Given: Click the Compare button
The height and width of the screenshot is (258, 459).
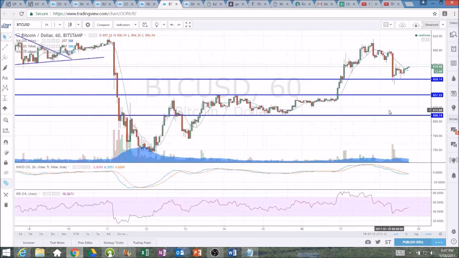Looking at the screenshot, I should click(x=103, y=25).
